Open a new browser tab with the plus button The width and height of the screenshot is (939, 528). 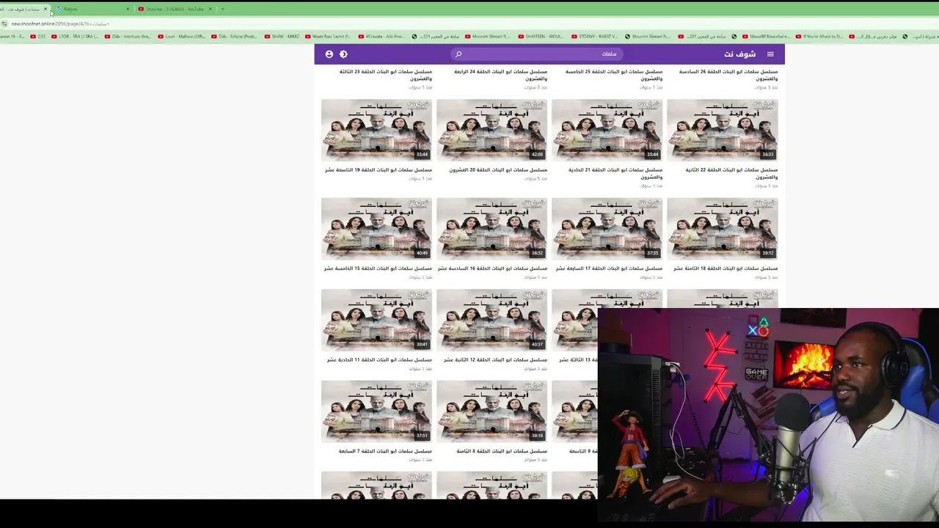pos(223,9)
